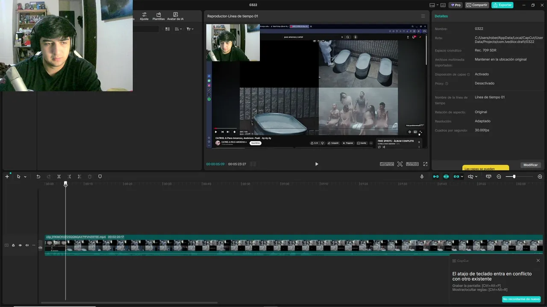
Task: Undo the last timeline action
Action: (x=38, y=177)
